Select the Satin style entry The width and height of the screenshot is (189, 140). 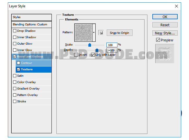[32, 76]
